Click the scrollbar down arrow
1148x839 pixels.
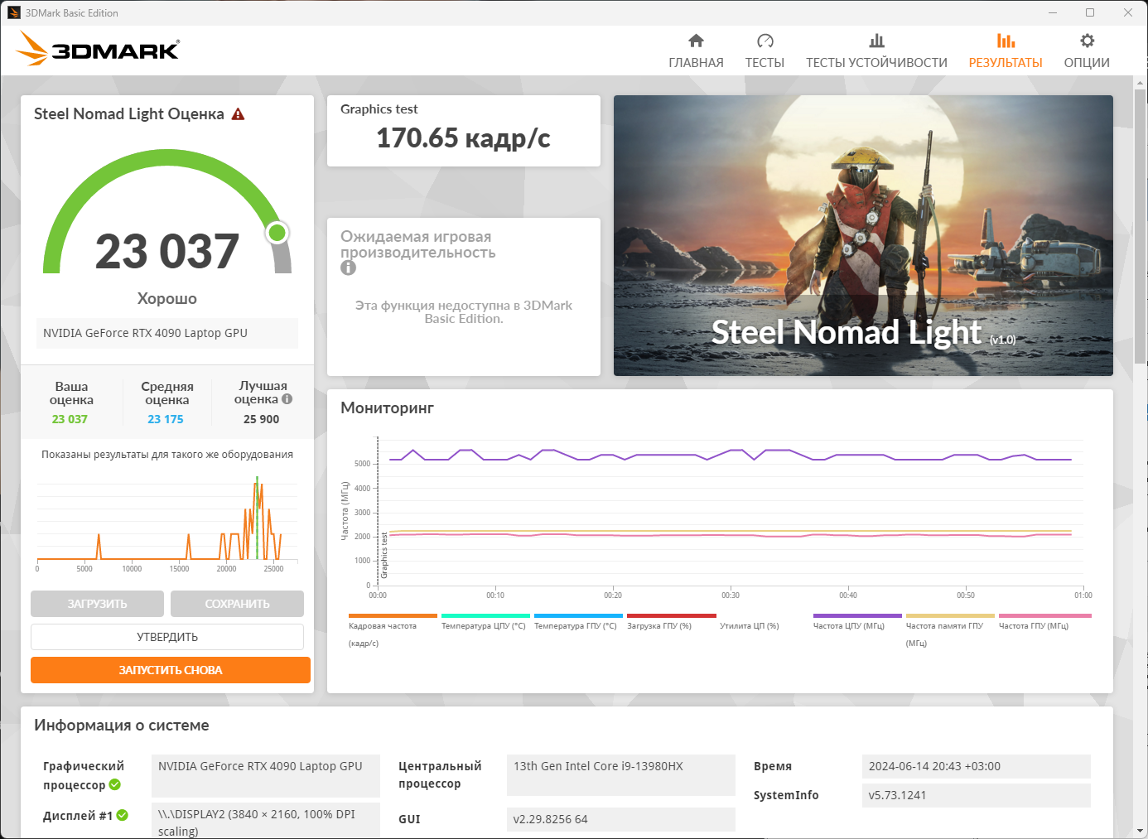click(x=1140, y=831)
